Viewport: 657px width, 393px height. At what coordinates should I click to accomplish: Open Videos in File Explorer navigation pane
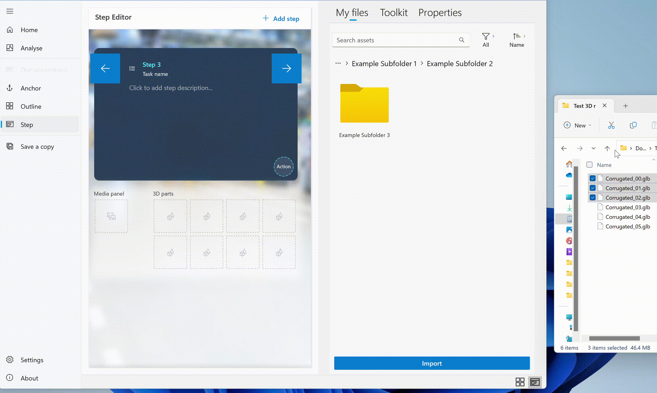(x=569, y=252)
